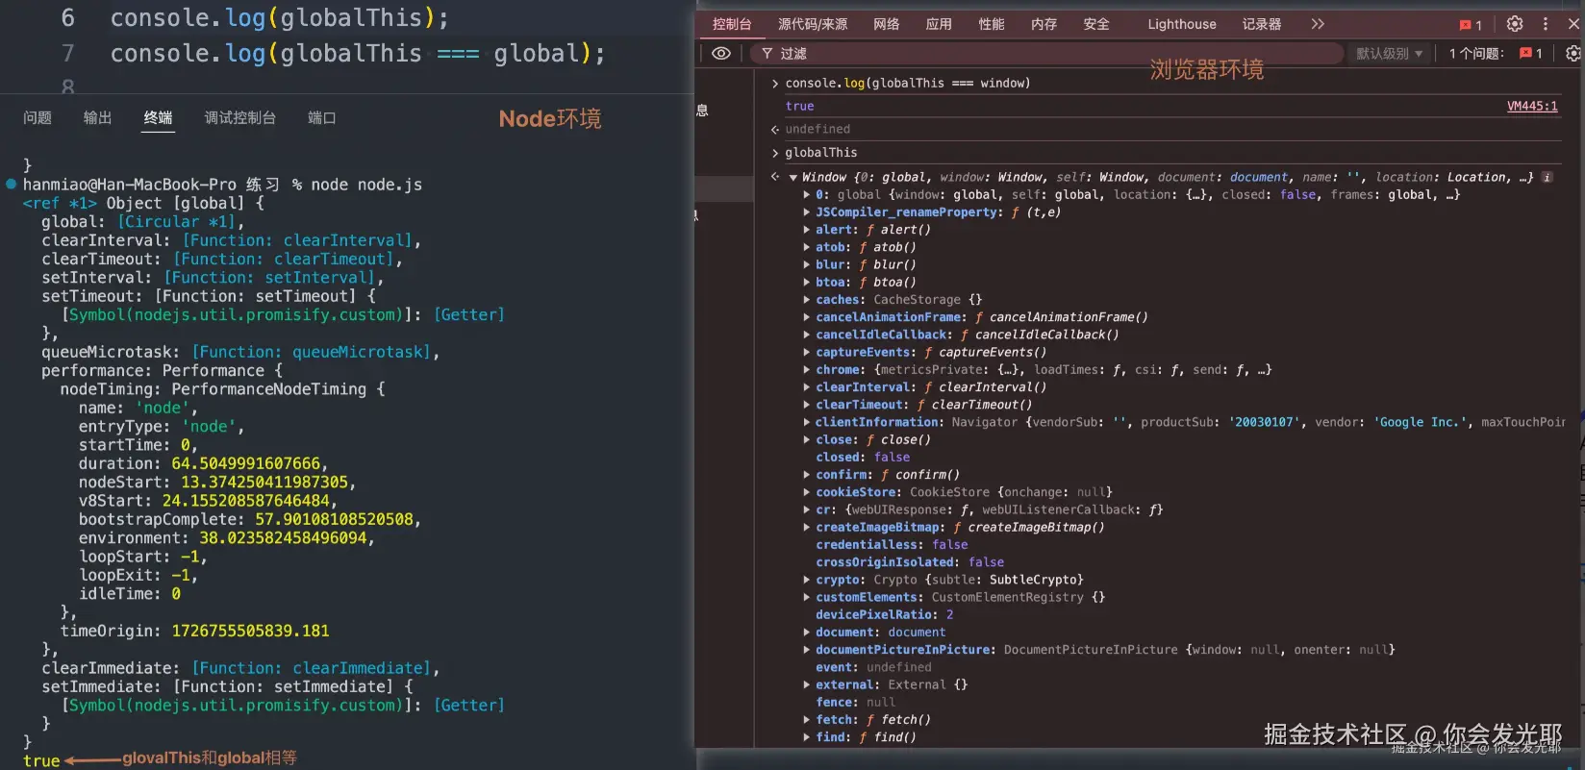Open VM445:1 source link
The height and width of the screenshot is (770, 1585).
[x=1532, y=107]
